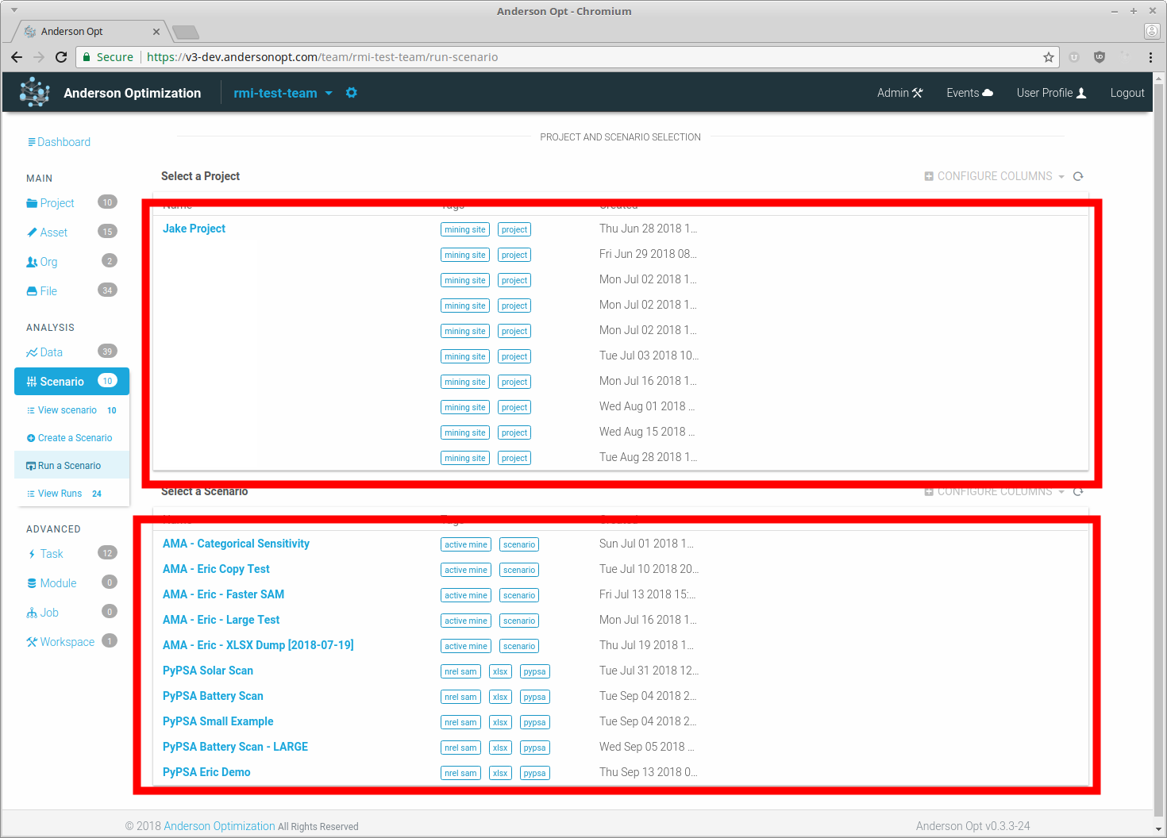
Task: Click project tag in Jake Project row
Action: [514, 229]
